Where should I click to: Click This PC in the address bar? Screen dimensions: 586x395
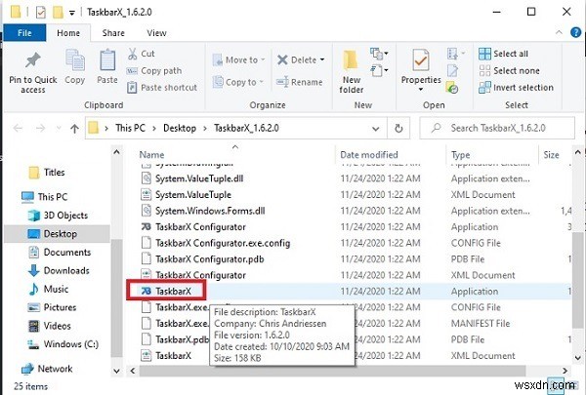(130, 128)
